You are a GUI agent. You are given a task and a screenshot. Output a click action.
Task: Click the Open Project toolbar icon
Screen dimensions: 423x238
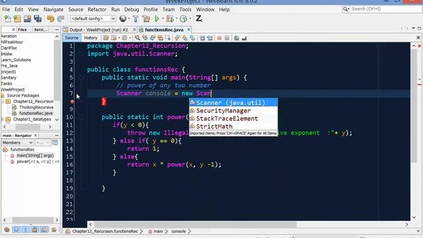27,19
